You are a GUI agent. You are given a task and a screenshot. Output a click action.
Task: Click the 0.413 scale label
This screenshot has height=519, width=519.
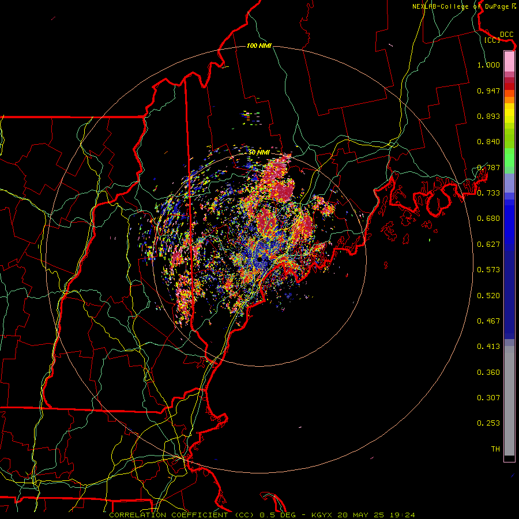[x=488, y=347]
